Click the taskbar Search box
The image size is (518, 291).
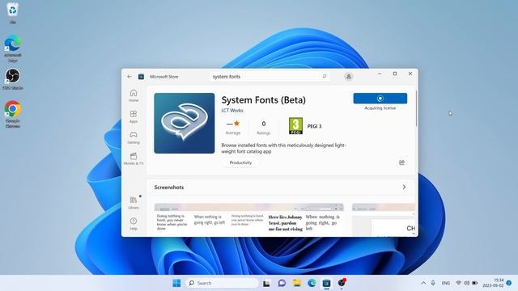click(222, 283)
